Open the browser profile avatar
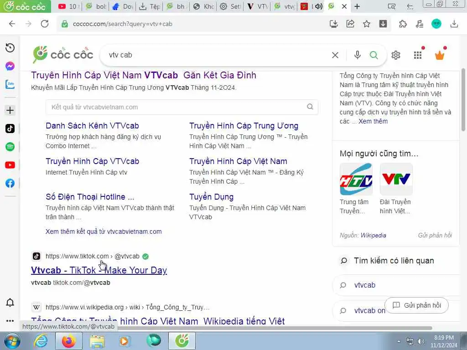 [x=436, y=24]
